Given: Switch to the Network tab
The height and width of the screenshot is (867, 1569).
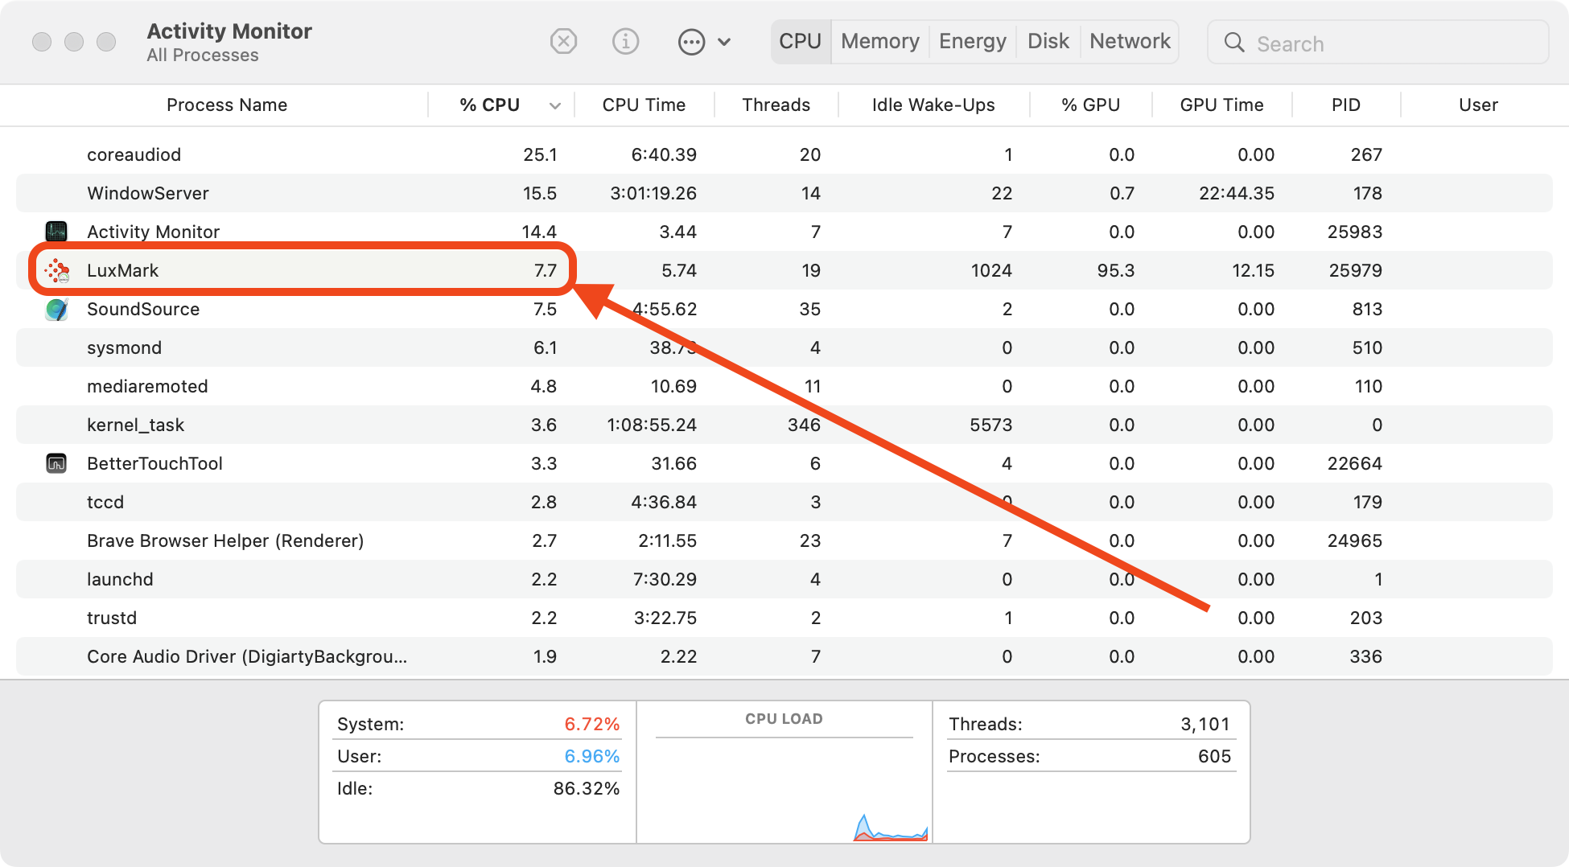Looking at the screenshot, I should pos(1130,41).
